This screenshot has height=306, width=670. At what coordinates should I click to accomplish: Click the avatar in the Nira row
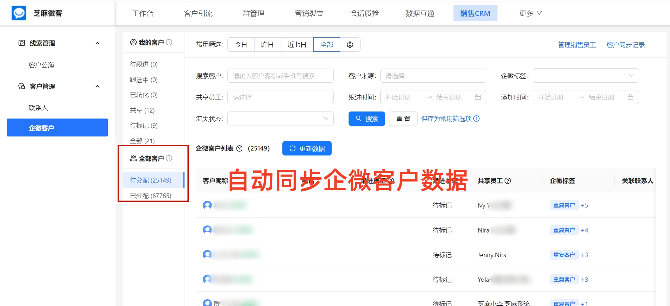tap(207, 230)
